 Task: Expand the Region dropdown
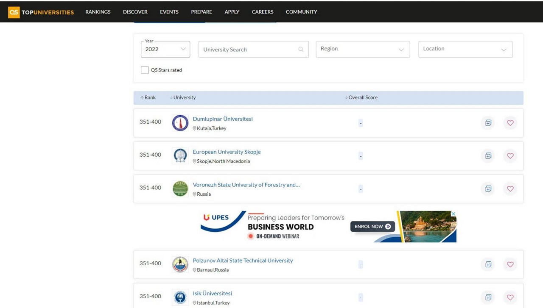coord(363,49)
